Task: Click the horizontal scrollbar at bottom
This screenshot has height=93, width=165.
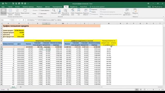Action: (130, 87)
